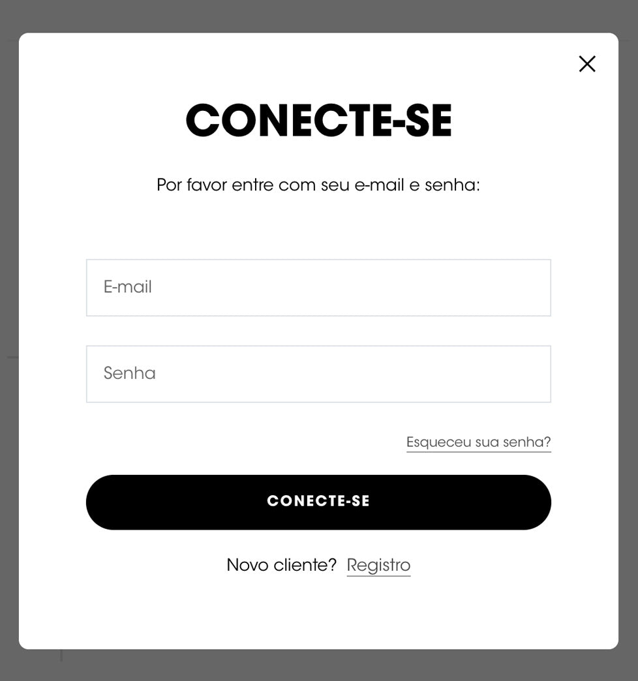Open the 'Esqueceu sua senha?' link
This screenshot has width=638, height=681.
click(x=478, y=442)
